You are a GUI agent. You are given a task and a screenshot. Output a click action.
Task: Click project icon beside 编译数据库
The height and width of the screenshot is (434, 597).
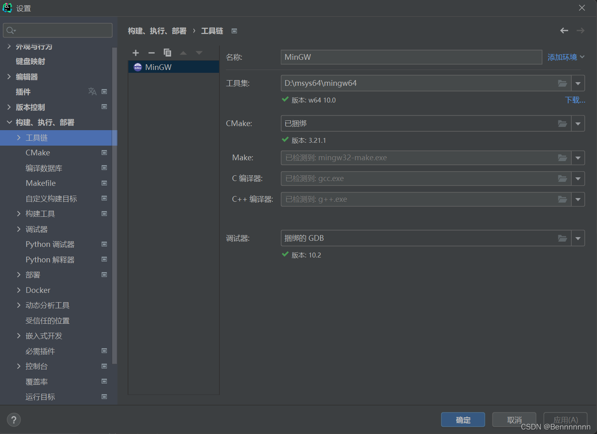104,168
